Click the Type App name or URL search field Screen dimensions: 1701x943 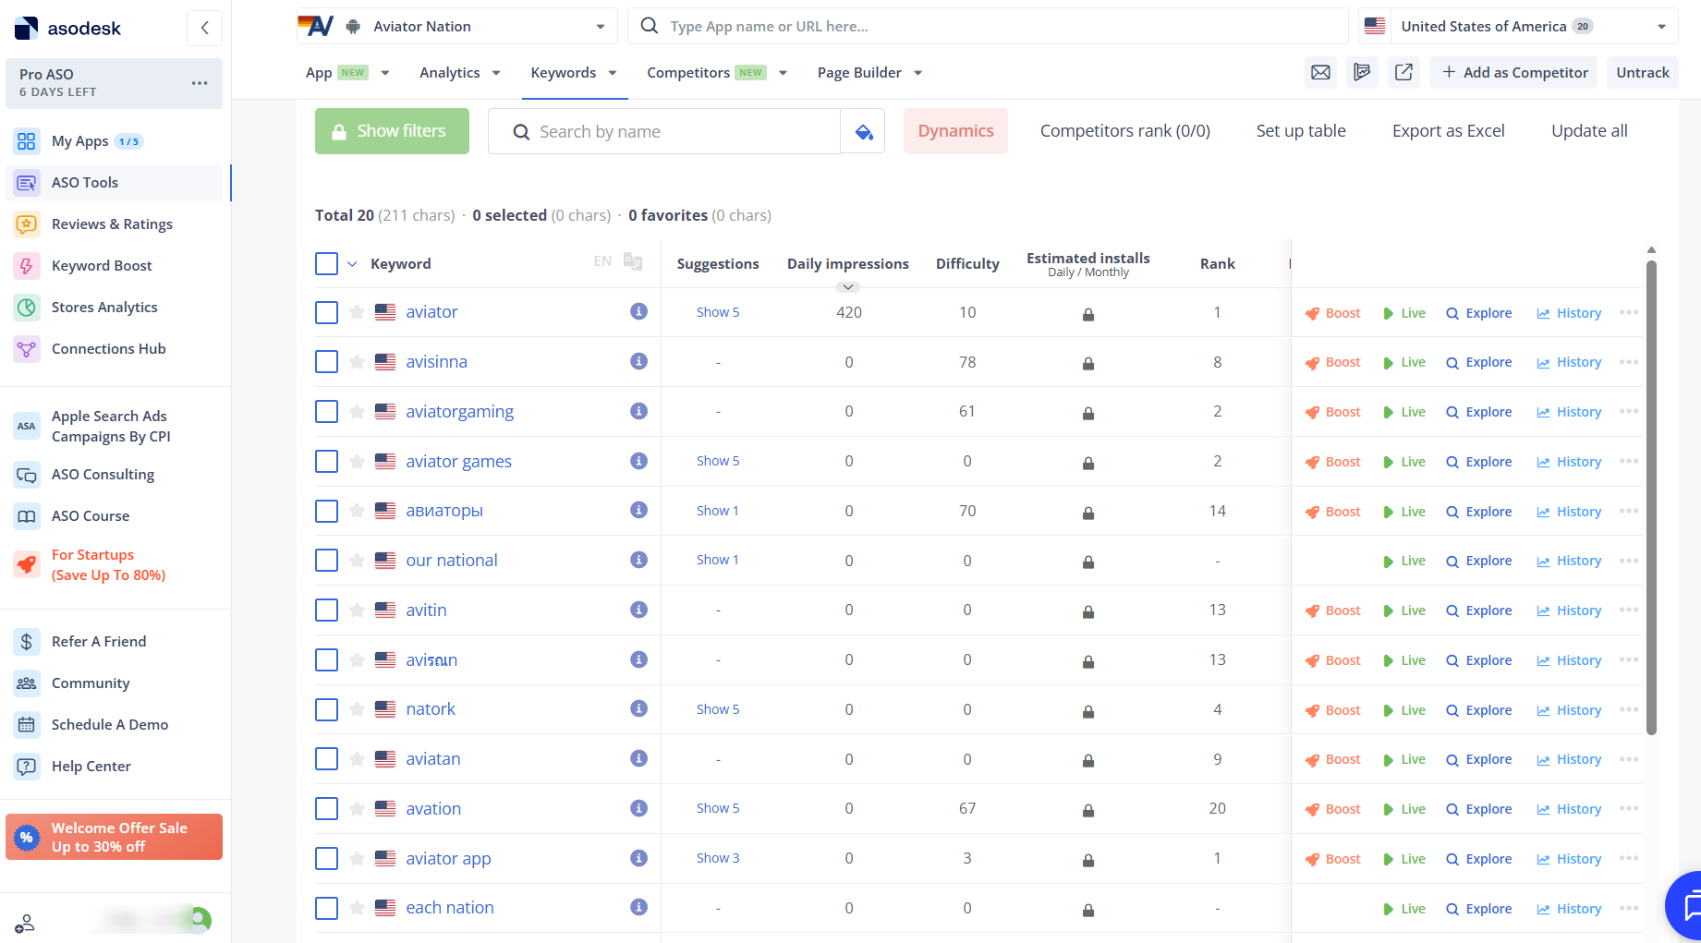click(x=988, y=27)
